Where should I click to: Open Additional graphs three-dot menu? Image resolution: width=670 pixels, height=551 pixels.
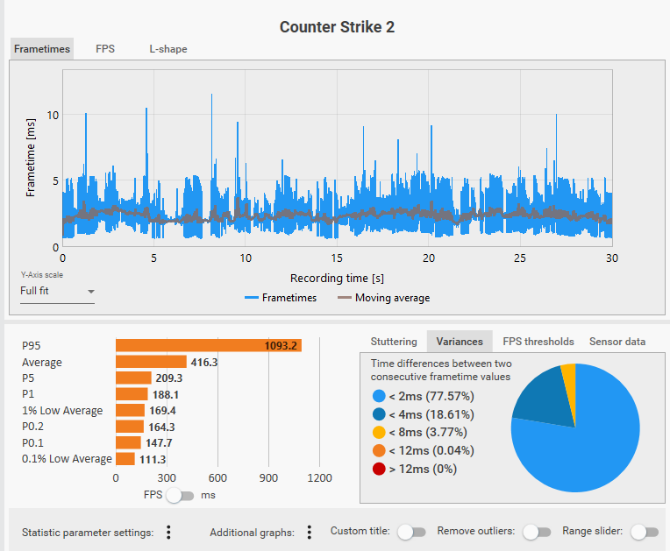click(x=310, y=533)
